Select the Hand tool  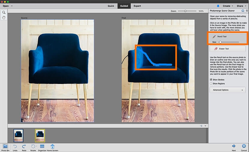[4, 18]
